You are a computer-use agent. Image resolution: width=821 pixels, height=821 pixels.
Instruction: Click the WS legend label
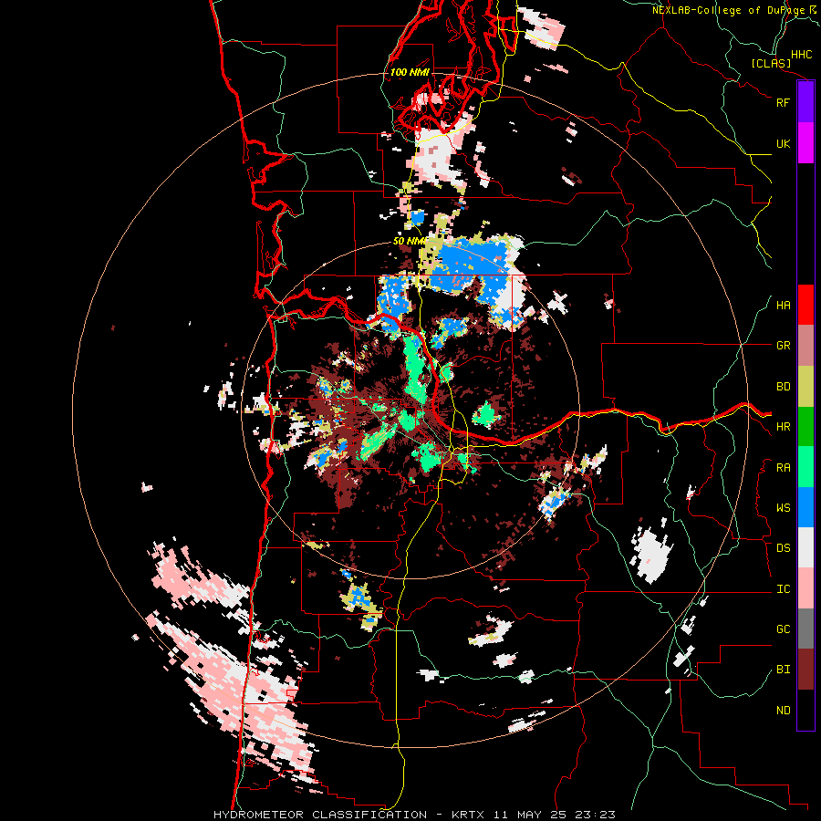coord(783,508)
